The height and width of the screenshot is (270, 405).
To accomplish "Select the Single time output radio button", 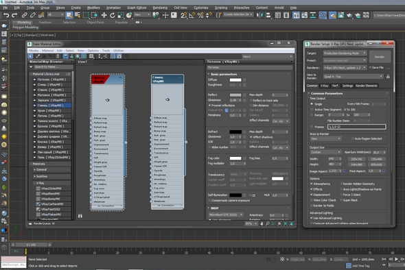I will pos(312,104).
